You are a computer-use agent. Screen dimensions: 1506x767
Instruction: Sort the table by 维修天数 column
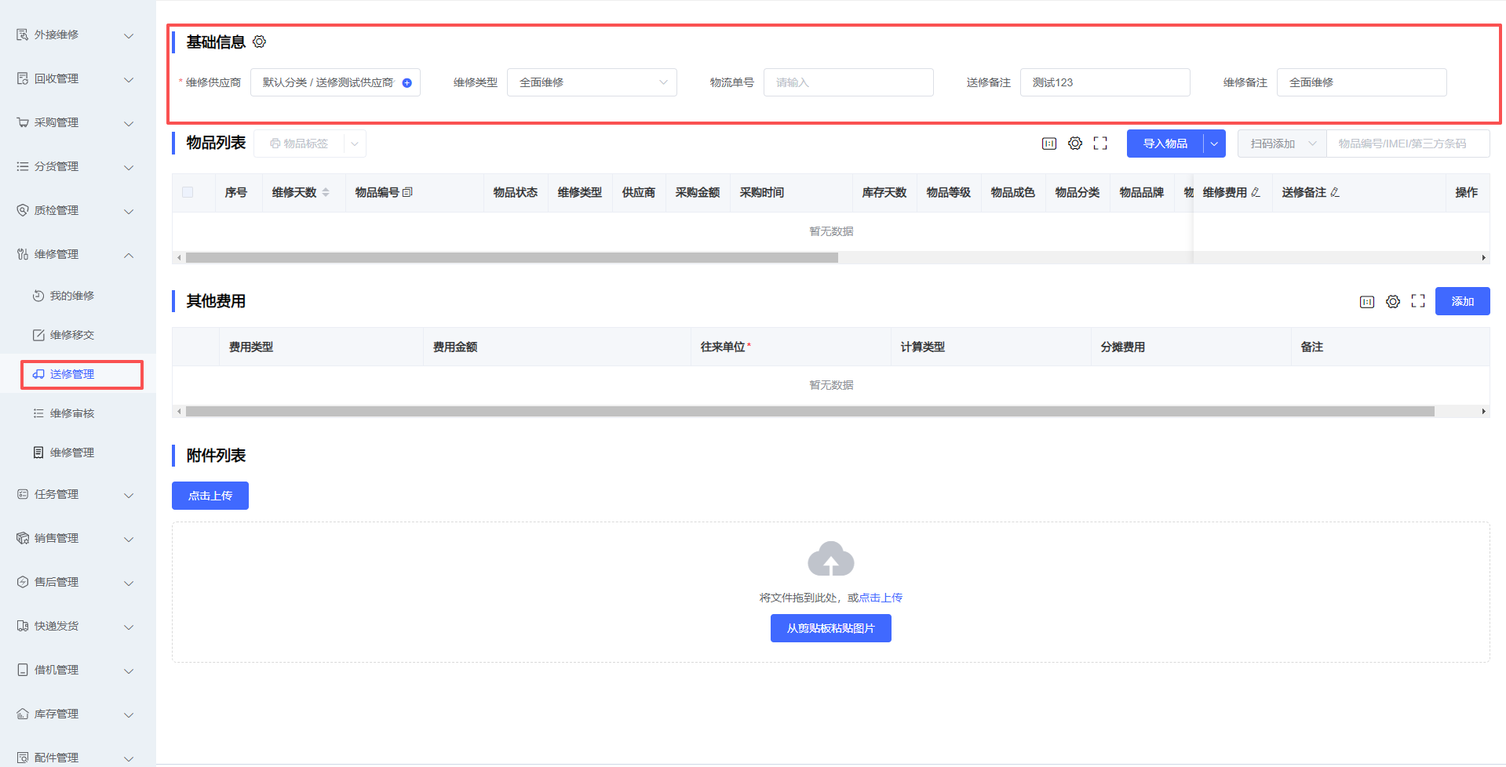point(326,193)
